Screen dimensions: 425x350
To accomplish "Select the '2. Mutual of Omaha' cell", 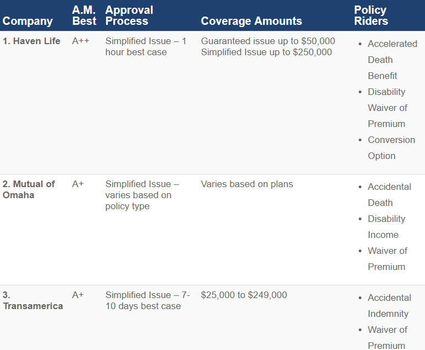I will 28,189.
